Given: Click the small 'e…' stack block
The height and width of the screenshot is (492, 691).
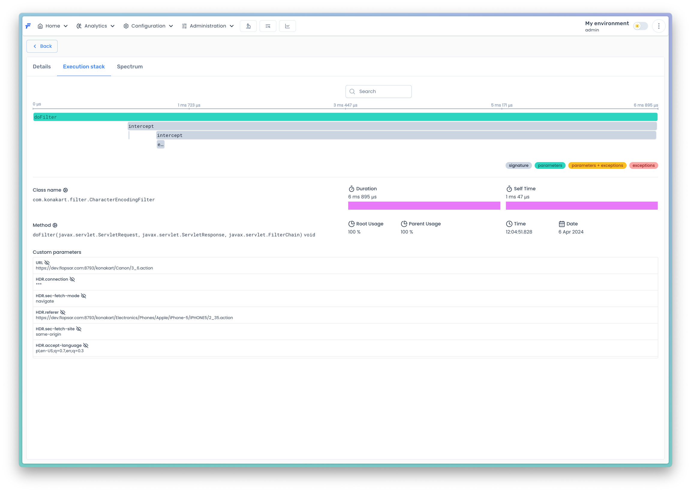Looking at the screenshot, I should (x=160, y=144).
